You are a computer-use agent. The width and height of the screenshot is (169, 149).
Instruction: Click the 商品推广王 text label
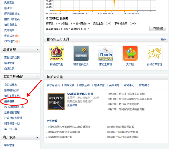pos(57,64)
